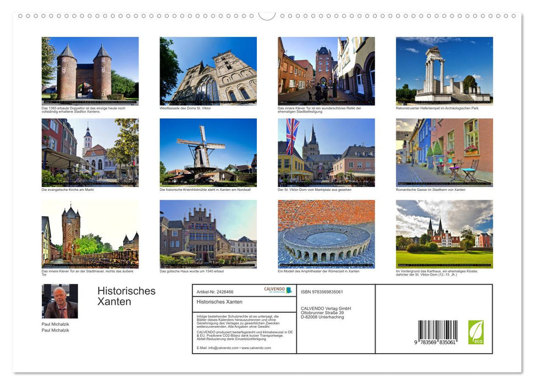Click caption 'Romantische Gasse im Stadtkern von Xanten'
Image resolution: width=534 pixels, height=385 pixels.
[431, 190]
